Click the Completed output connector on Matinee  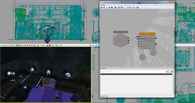point(156,38)
